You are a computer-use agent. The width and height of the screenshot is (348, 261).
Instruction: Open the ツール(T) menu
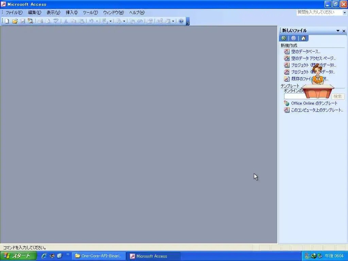pyautogui.click(x=90, y=13)
